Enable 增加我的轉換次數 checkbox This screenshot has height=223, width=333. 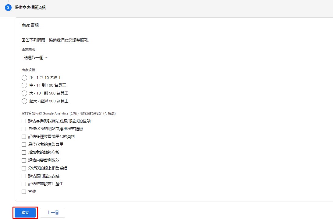(x=24, y=153)
